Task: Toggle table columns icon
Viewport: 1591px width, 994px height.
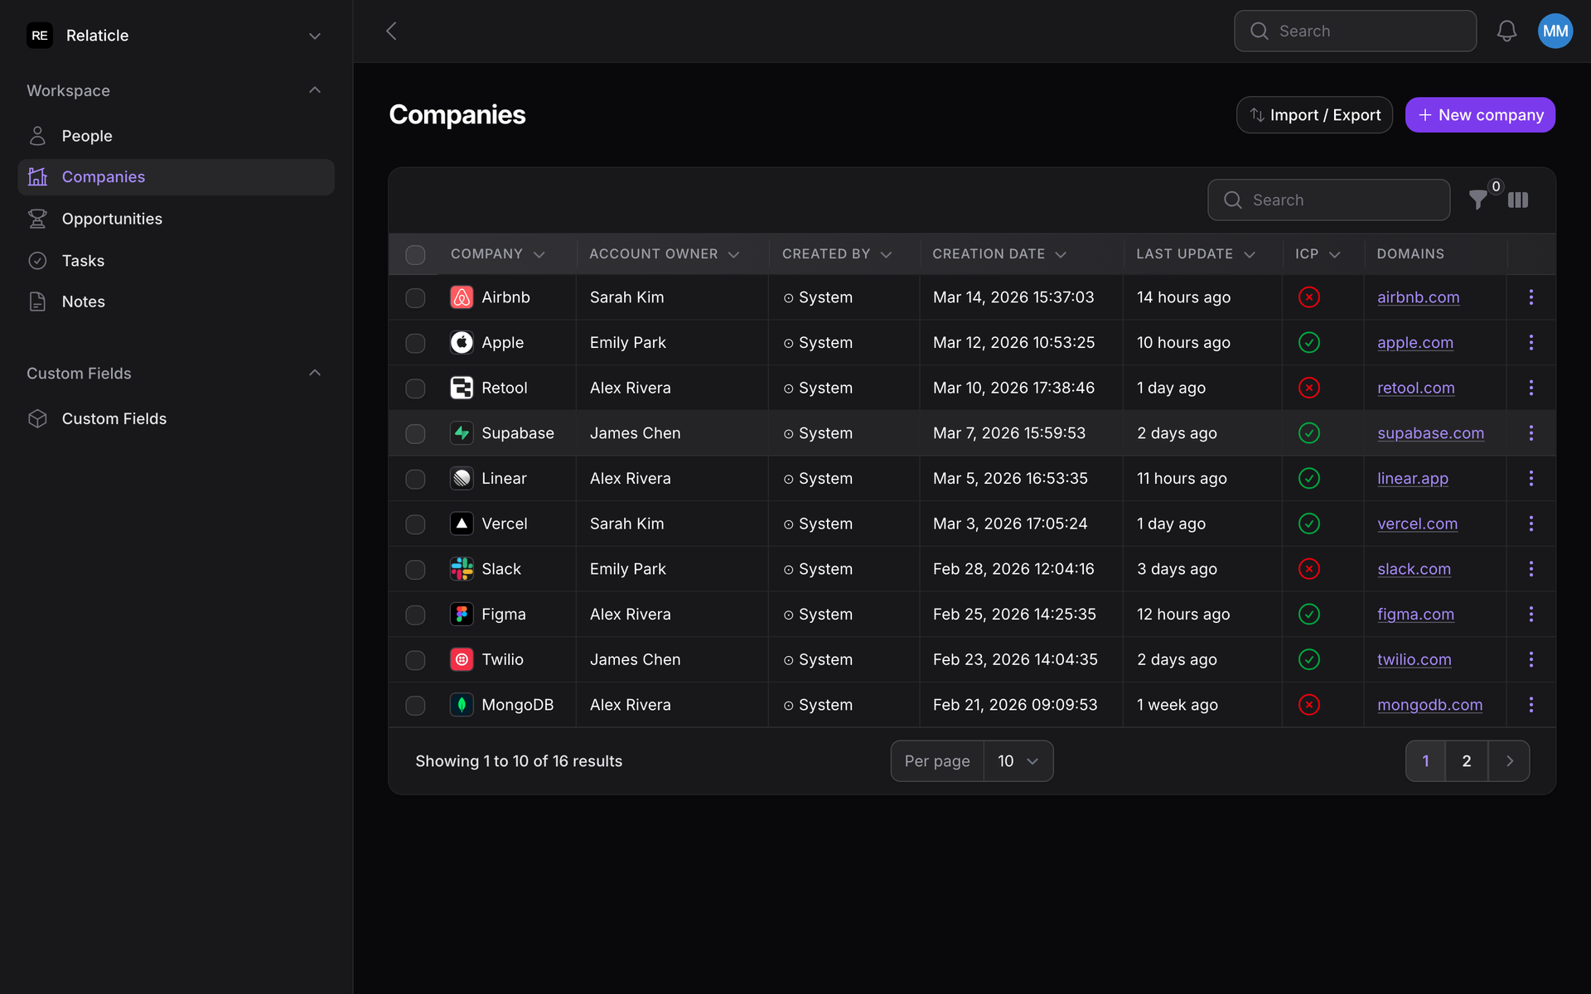Action: pyautogui.click(x=1518, y=200)
